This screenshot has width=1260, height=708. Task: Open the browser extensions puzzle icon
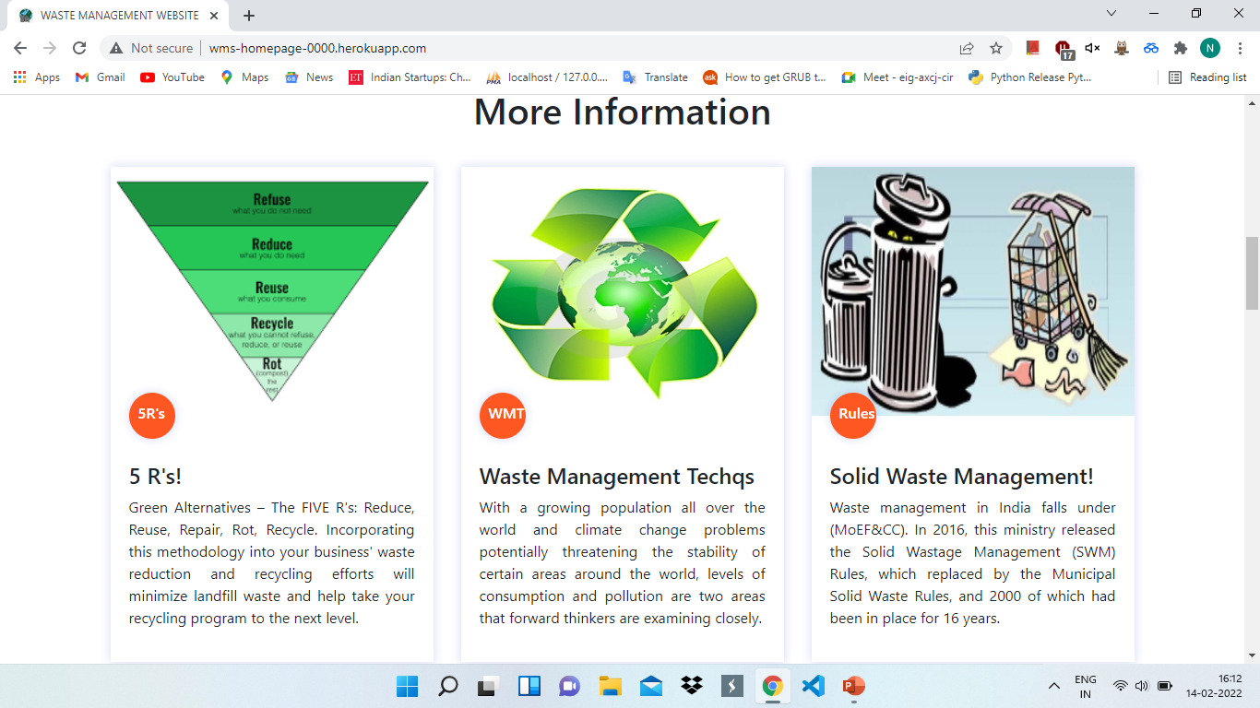1182,47
